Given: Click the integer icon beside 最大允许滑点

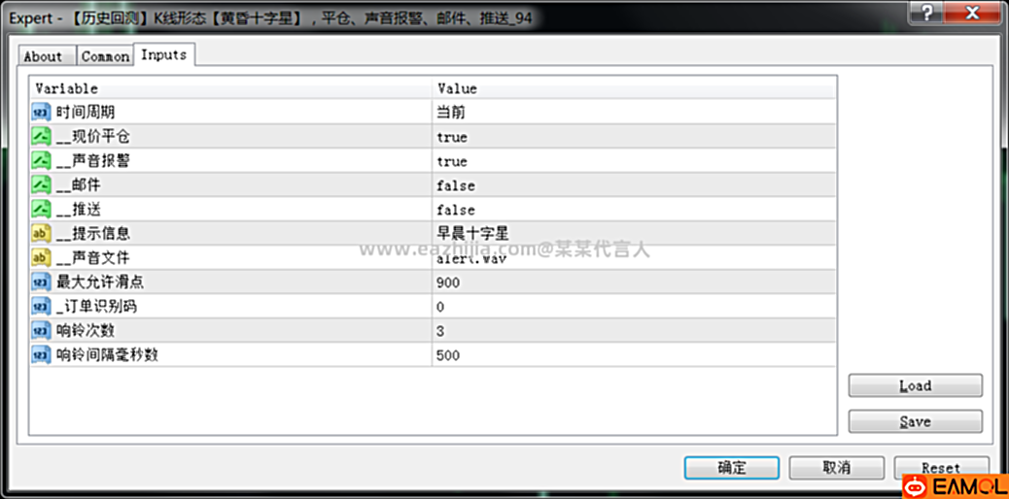Looking at the screenshot, I should tap(41, 283).
